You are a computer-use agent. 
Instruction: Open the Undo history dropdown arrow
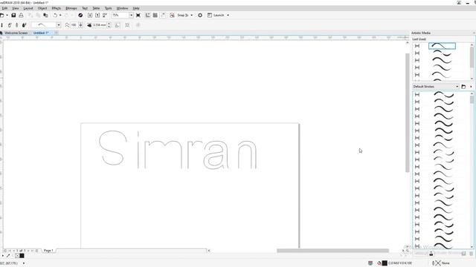60,15
